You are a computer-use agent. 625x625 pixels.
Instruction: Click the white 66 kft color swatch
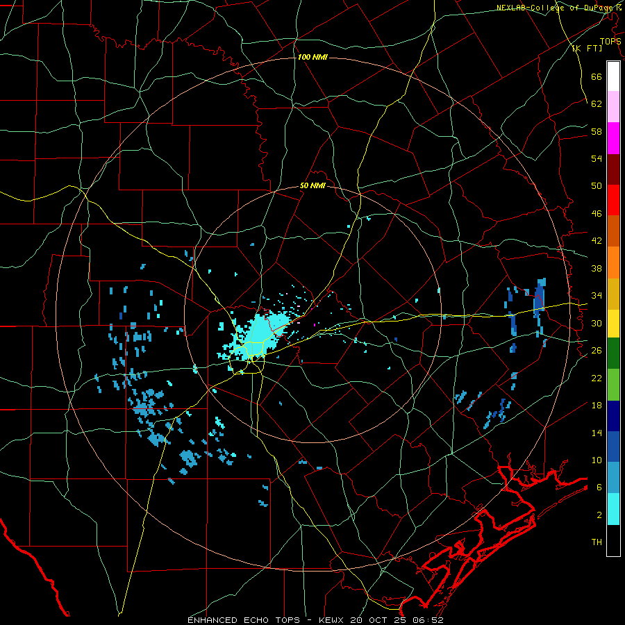(x=613, y=76)
